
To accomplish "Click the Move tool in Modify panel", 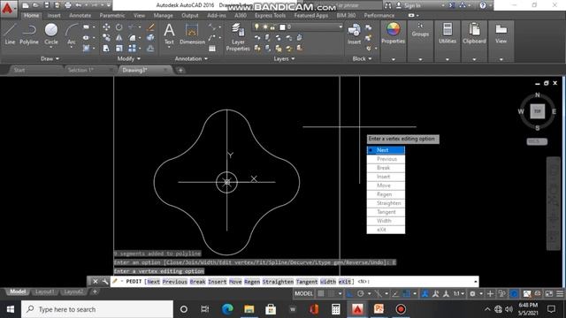I will (106, 27).
